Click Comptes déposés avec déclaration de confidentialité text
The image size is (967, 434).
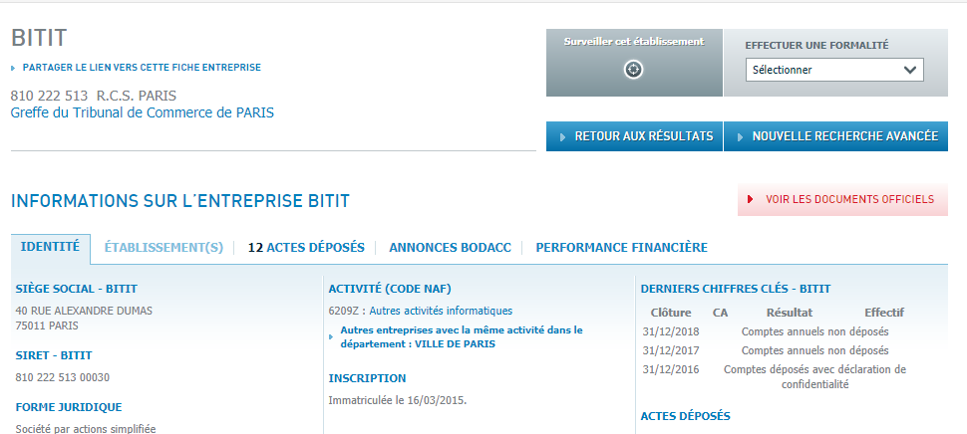pos(814,377)
